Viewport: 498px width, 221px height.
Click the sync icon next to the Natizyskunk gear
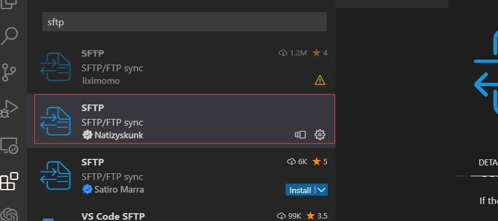300,135
